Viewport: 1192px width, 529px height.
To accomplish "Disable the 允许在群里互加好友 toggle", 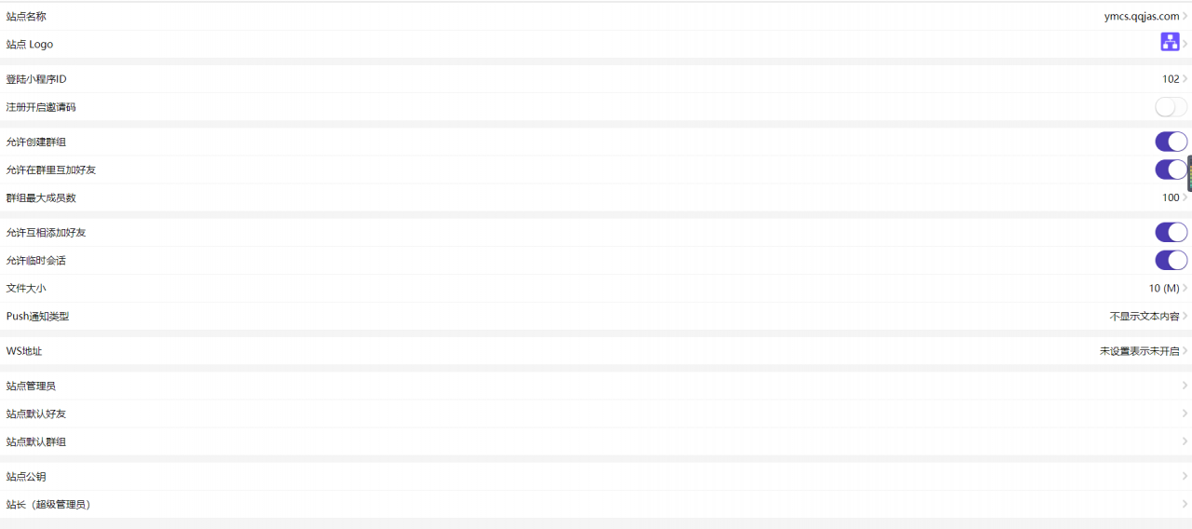I will click(x=1172, y=170).
